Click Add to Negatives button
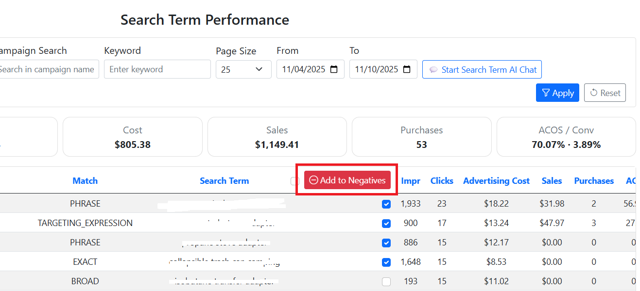Screen dimensions: 640x291 pos(347,180)
